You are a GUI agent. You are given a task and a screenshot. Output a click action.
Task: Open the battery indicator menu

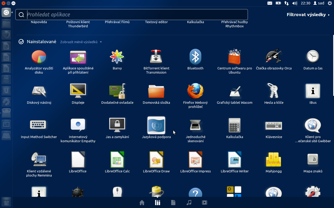278,3
